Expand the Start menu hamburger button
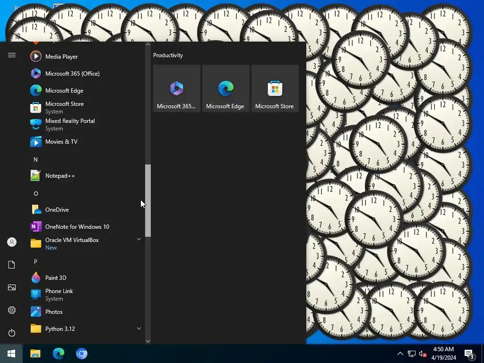 pyautogui.click(x=12, y=55)
